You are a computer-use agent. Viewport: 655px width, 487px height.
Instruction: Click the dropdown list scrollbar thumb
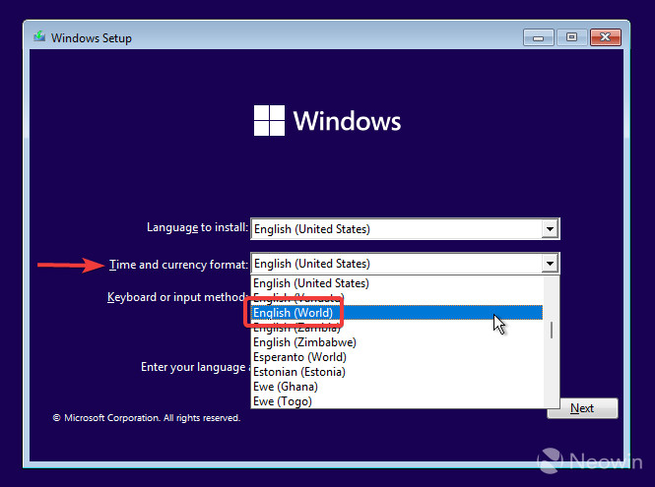point(552,331)
